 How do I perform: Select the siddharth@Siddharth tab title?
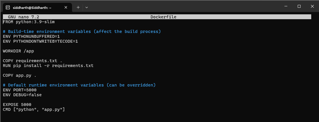(x=35, y=7)
